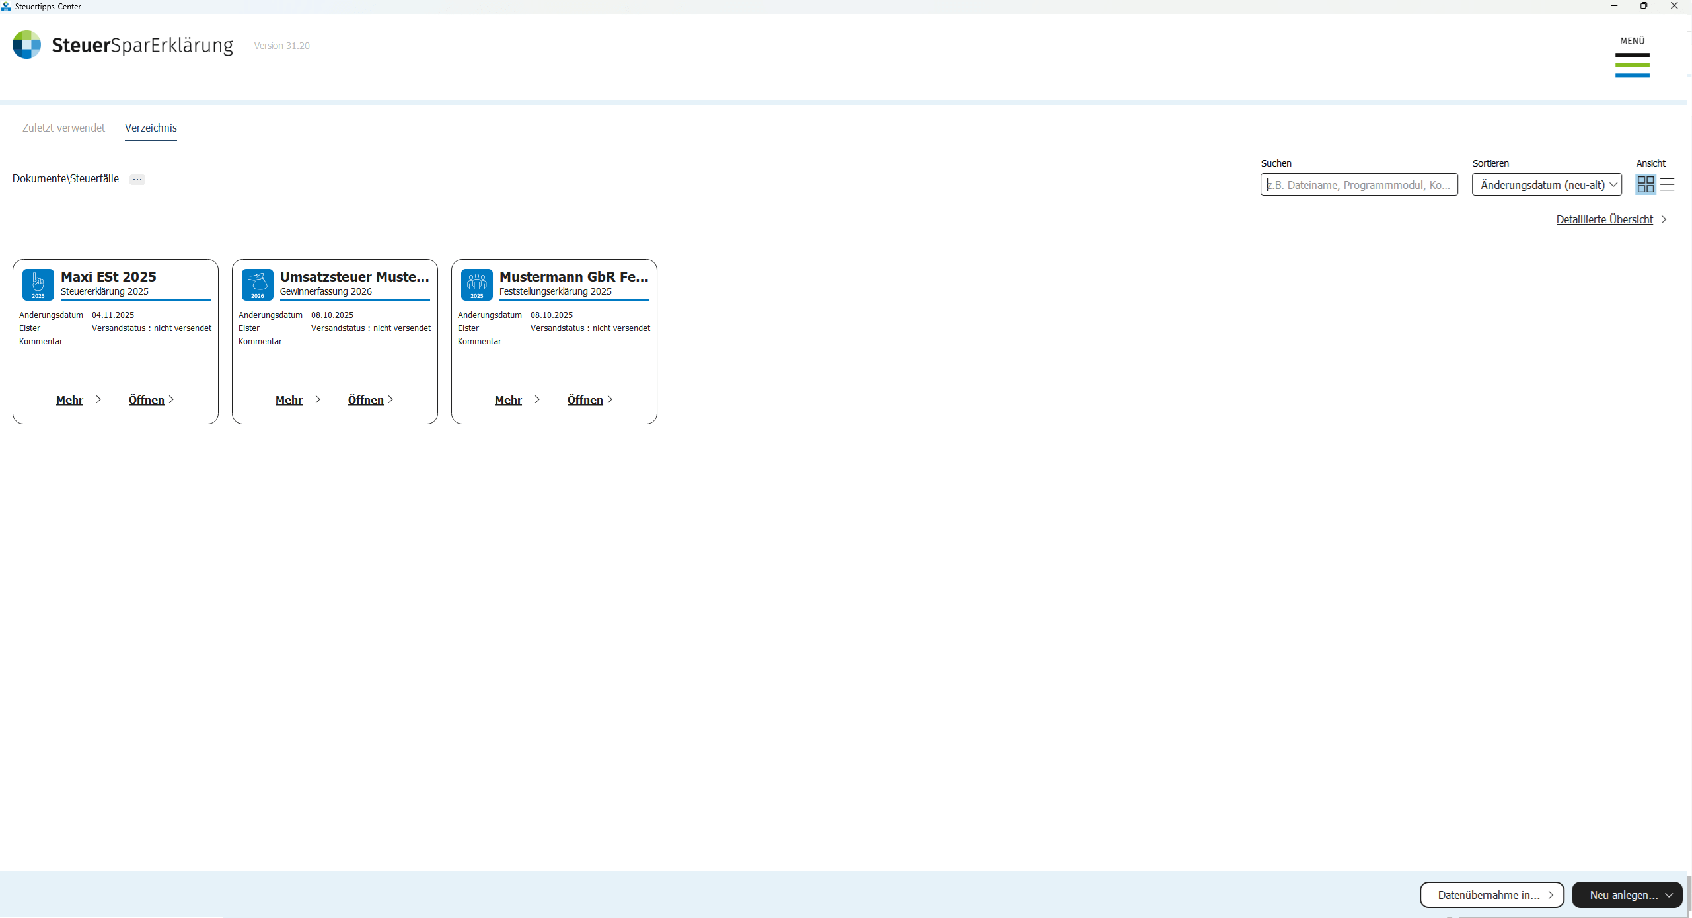
Task: Select the Verzeichnis tab
Action: tap(151, 128)
